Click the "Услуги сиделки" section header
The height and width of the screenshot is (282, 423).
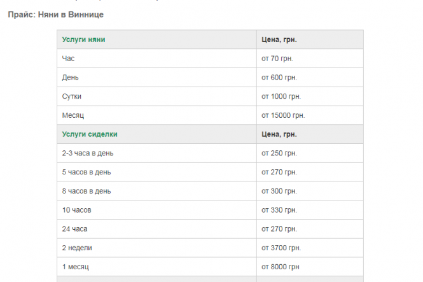click(x=90, y=134)
